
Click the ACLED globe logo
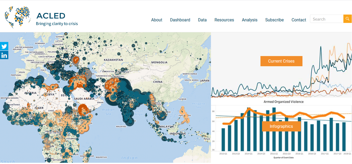[x=17, y=17]
